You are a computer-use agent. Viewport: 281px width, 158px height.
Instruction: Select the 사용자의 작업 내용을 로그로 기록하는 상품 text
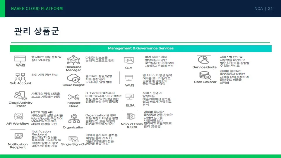coord(46,95)
